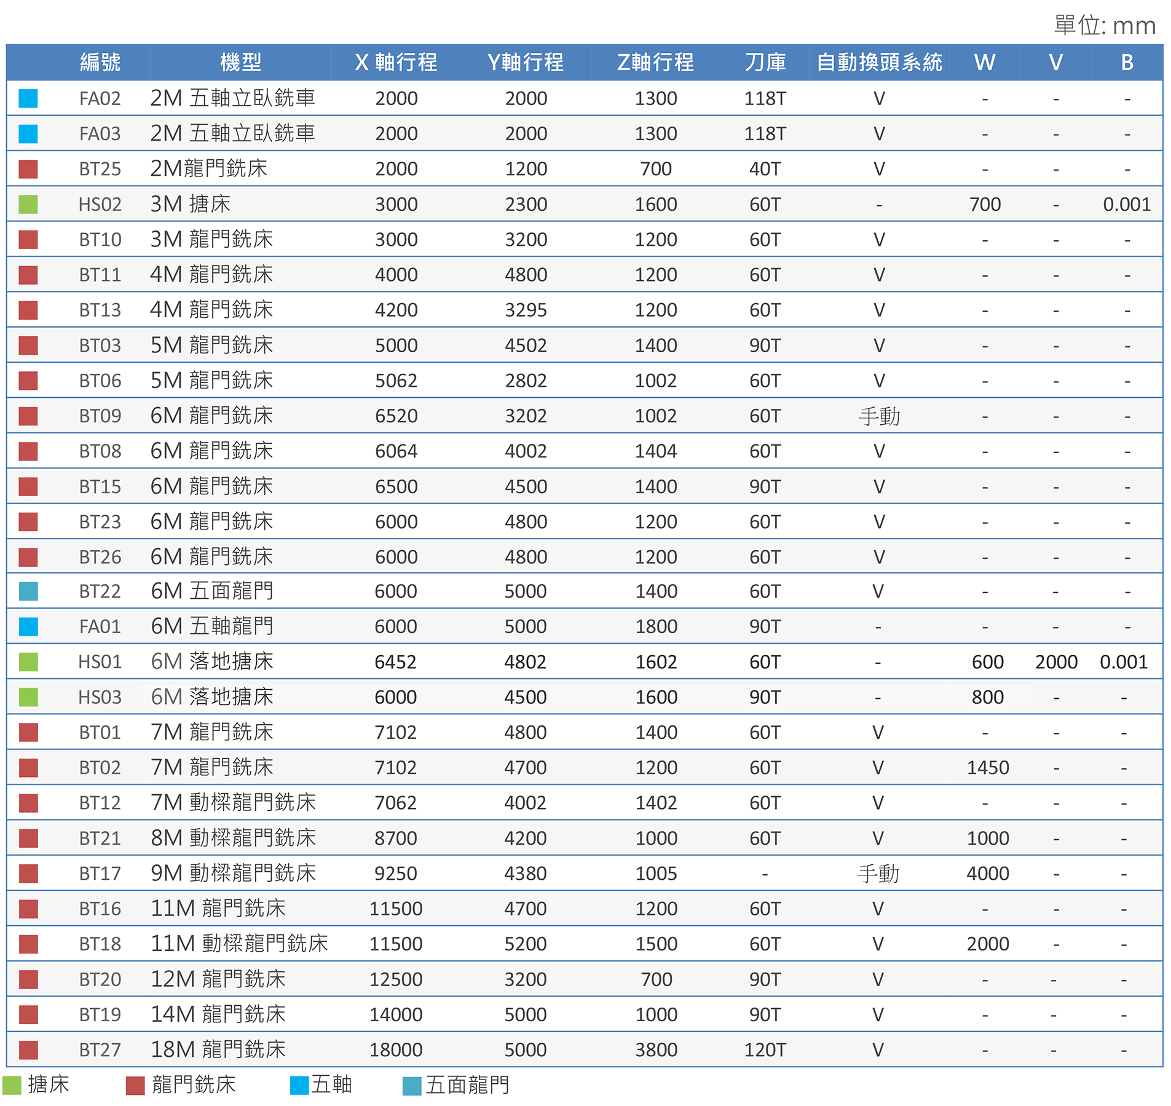This screenshot has height=1106, width=1171.
Task: Click the BT25 tool magazine value 40T
Action: pyautogui.click(x=765, y=168)
